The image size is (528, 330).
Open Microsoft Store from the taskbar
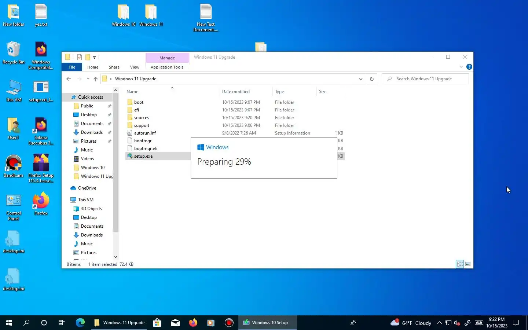tap(157, 323)
